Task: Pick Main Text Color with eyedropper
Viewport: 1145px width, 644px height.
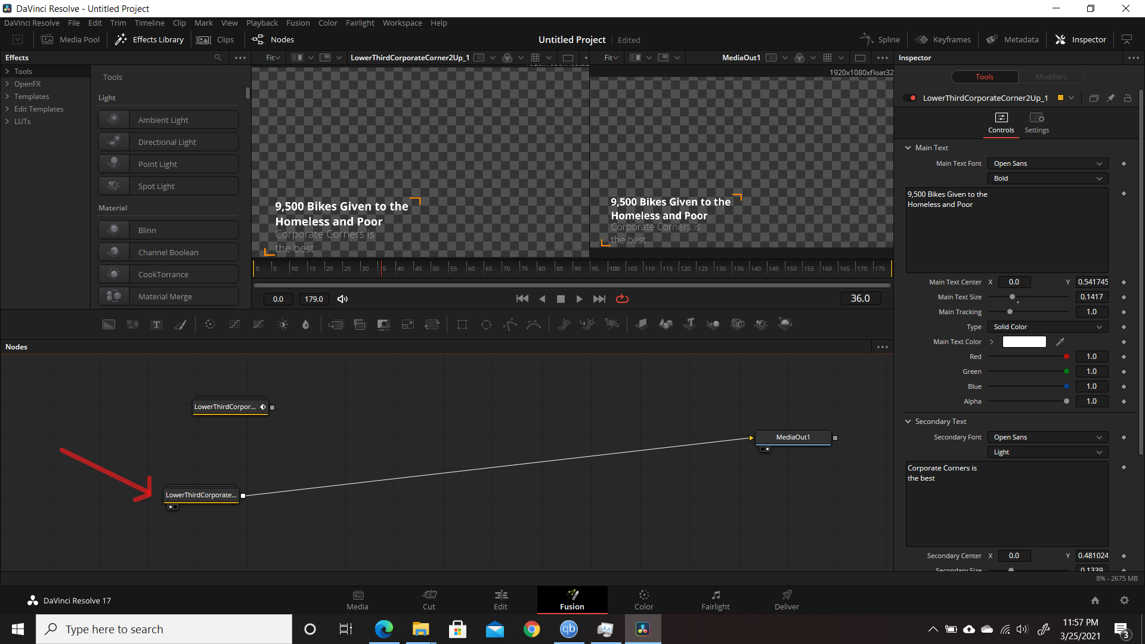Action: pos(1060,342)
